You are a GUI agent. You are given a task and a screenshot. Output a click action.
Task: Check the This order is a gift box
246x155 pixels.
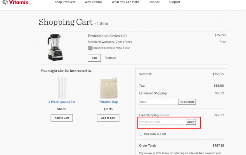(141, 134)
